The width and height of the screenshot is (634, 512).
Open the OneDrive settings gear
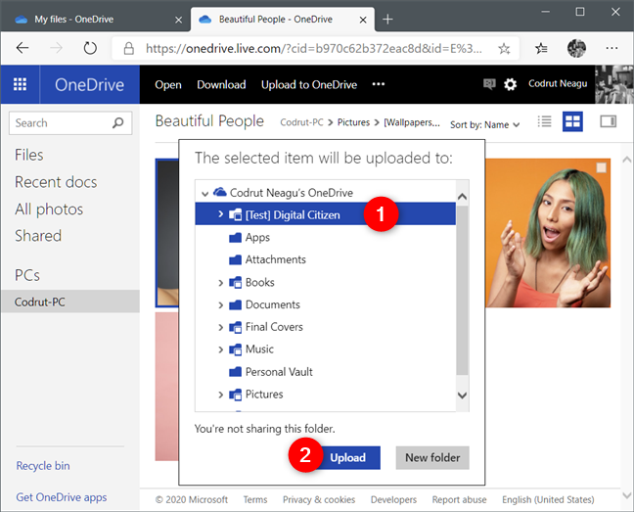(511, 84)
